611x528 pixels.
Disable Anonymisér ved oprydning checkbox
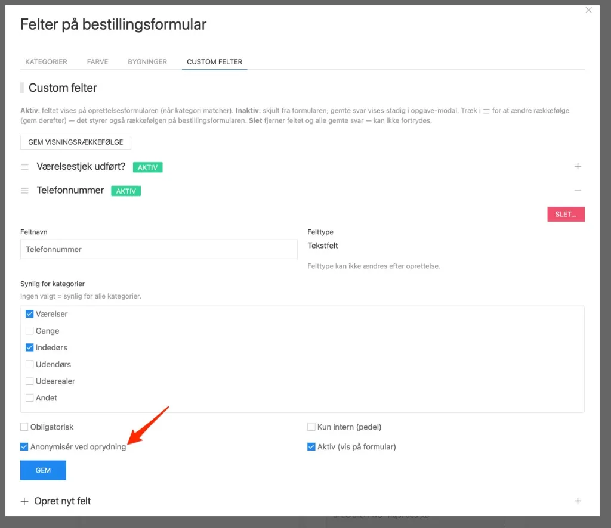pyautogui.click(x=24, y=447)
